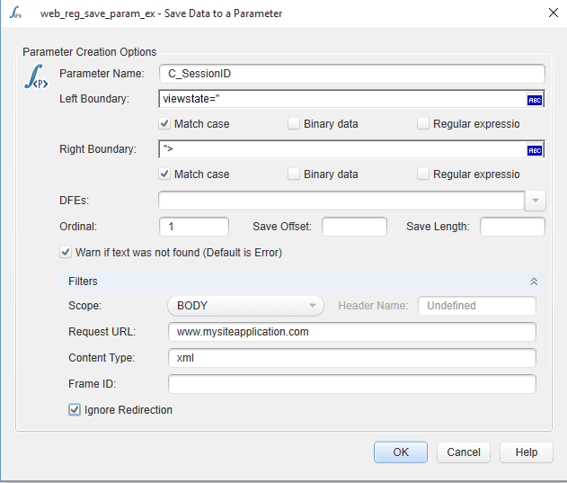Toggle the Ignore Redirection checkbox

(x=75, y=410)
